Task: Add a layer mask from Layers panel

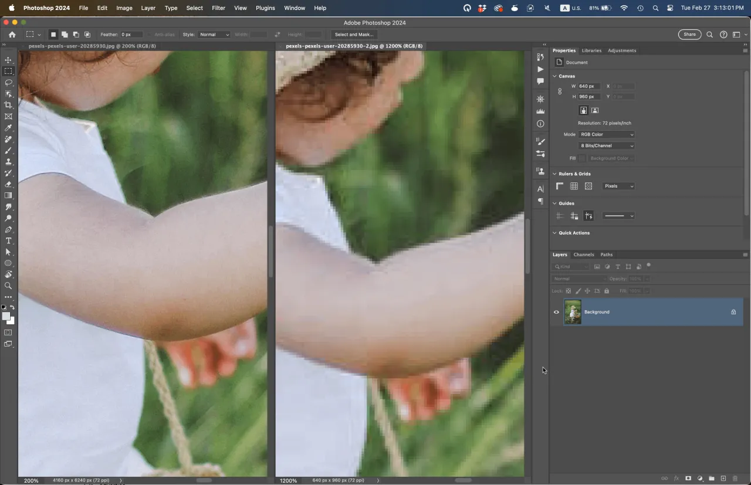Action: 688,479
